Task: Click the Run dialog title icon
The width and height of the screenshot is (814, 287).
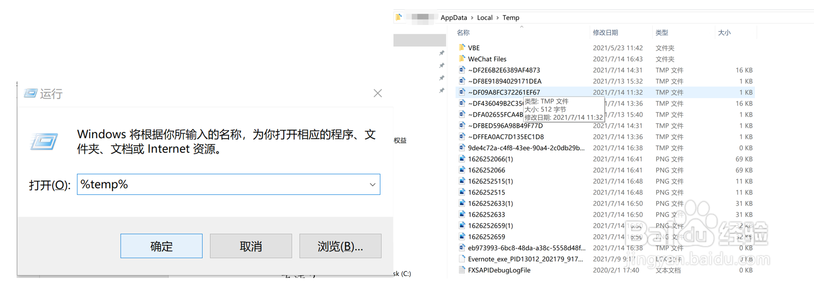Action: 31,93
